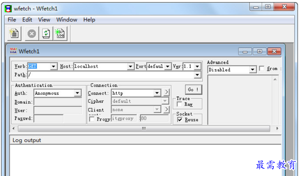
Task: Uncheck the Socket Reuse checkbox
Action: 180,120
